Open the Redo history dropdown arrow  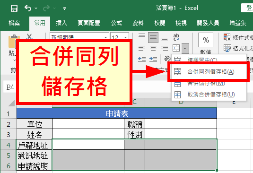54,8
